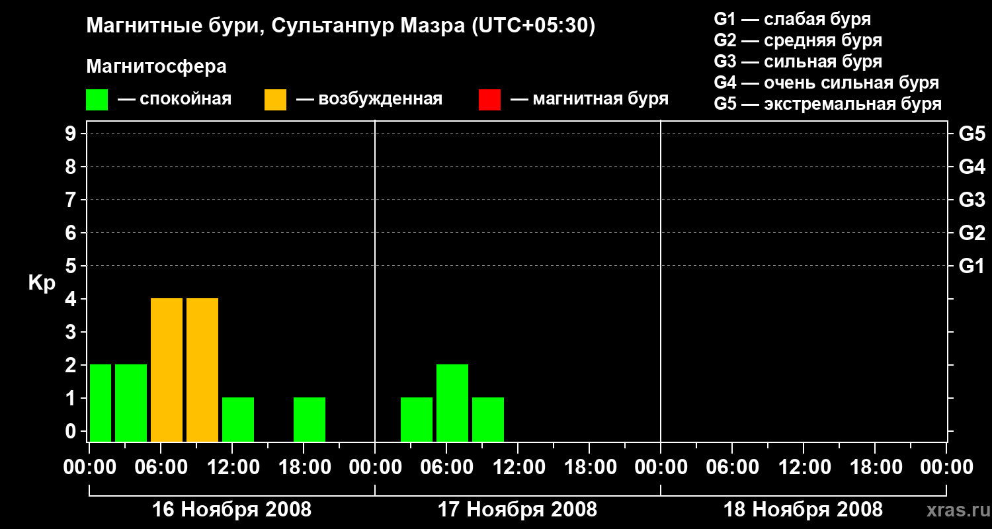Click the 18:00 time label for 16 November
The height and width of the screenshot is (529, 992).
(x=304, y=468)
